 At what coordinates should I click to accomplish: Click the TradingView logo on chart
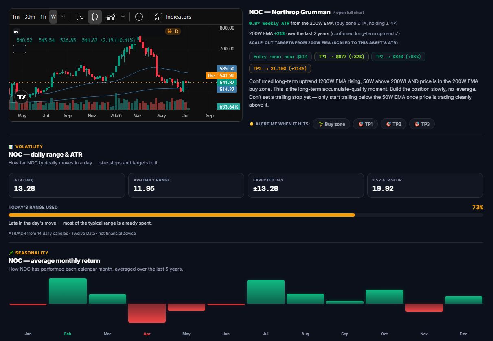(x=22, y=97)
